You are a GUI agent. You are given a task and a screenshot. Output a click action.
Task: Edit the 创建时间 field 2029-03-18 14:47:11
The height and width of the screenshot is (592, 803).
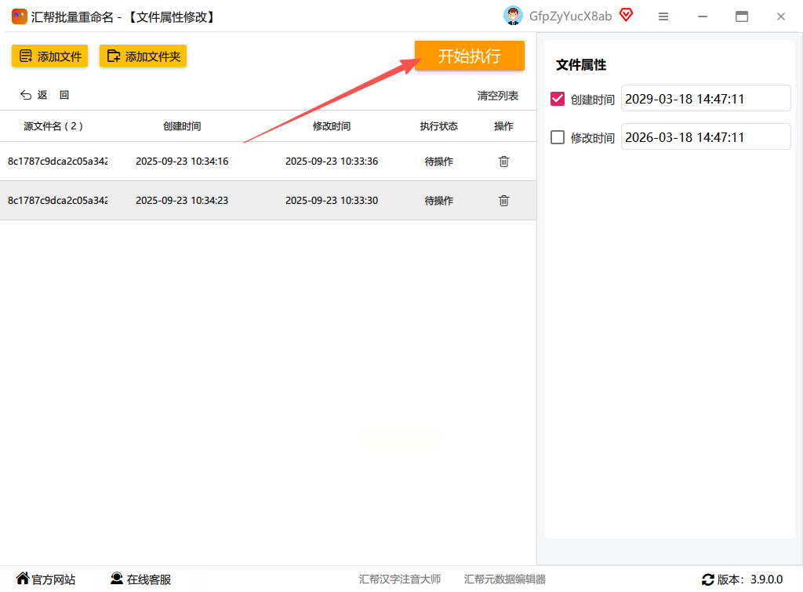pos(706,98)
